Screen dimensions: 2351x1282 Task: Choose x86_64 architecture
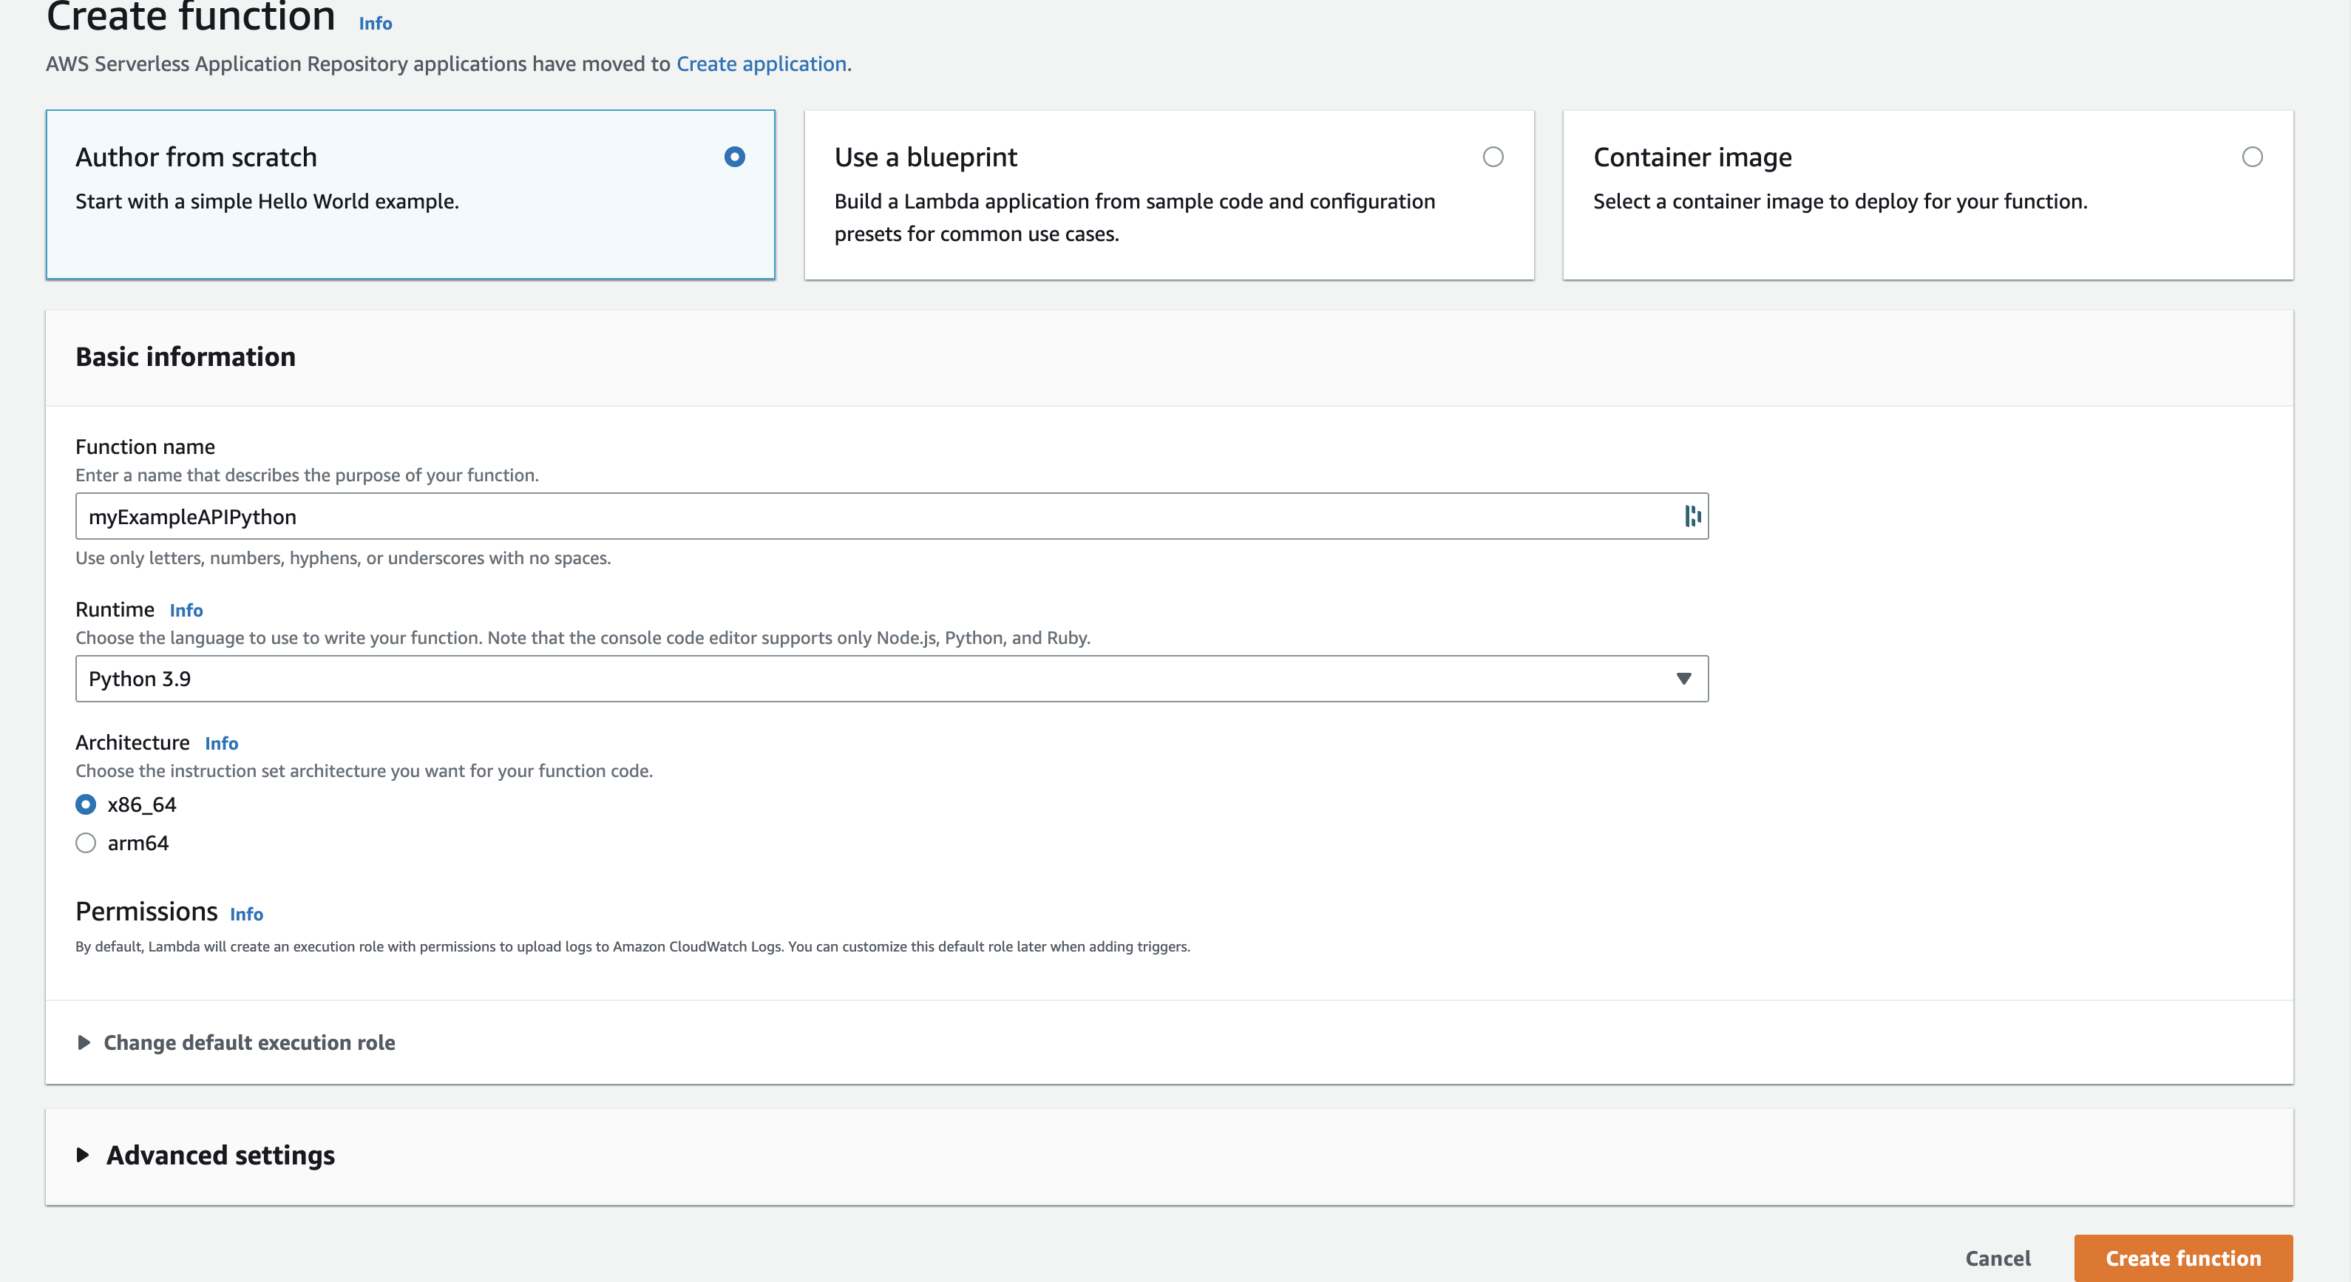[86, 804]
